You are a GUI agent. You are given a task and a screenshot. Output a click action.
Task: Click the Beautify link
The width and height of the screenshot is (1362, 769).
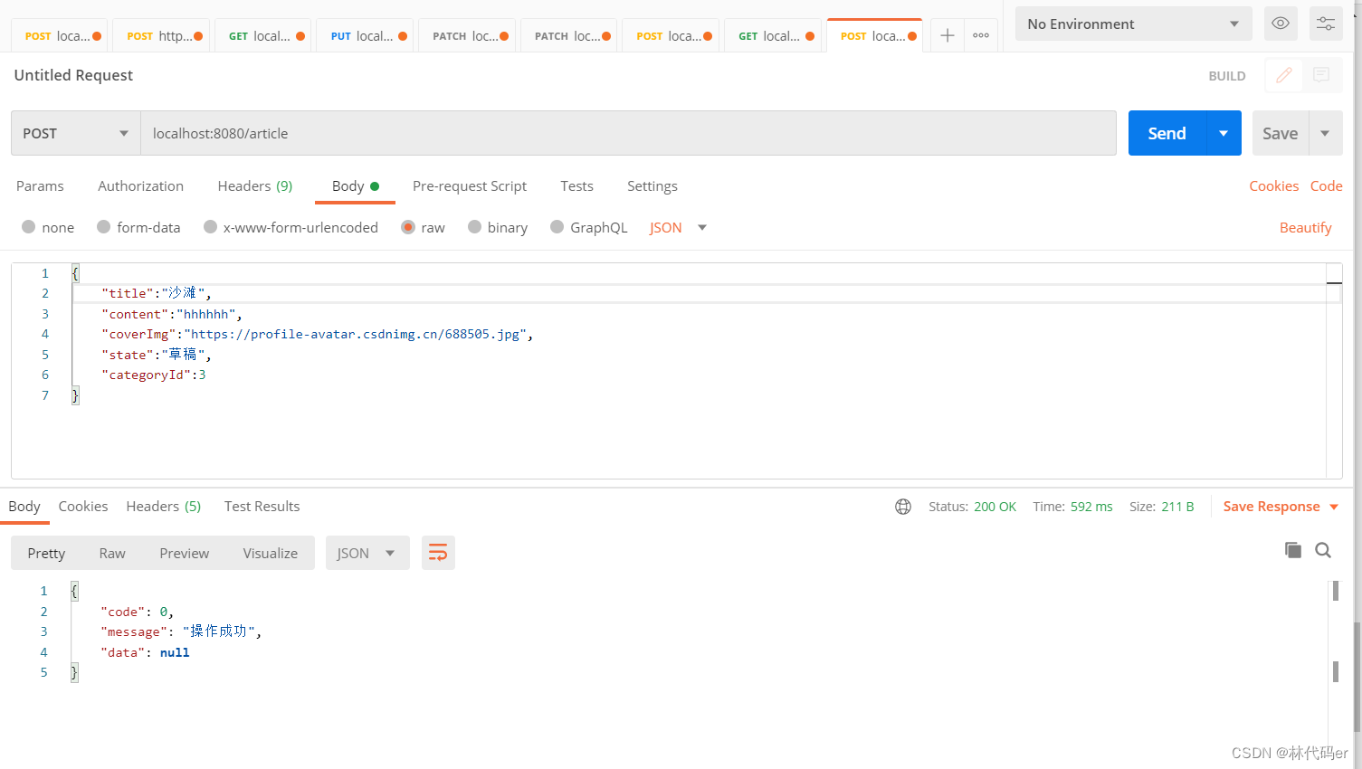pyautogui.click(x=1304, y=227)
